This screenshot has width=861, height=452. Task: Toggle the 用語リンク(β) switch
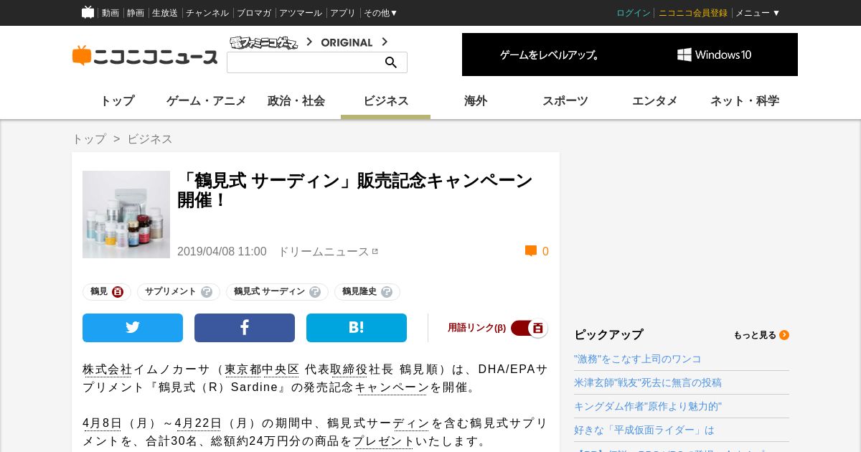(x=530, y=328)
